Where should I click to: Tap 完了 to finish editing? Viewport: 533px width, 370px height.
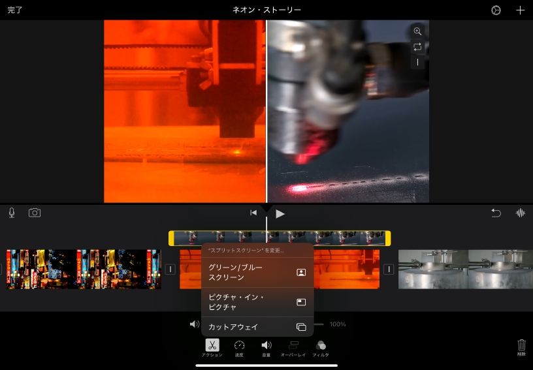click(15, 10)
